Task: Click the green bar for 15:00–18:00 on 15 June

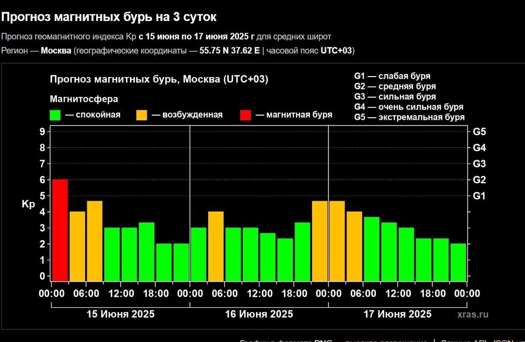Action: [147, 251]
